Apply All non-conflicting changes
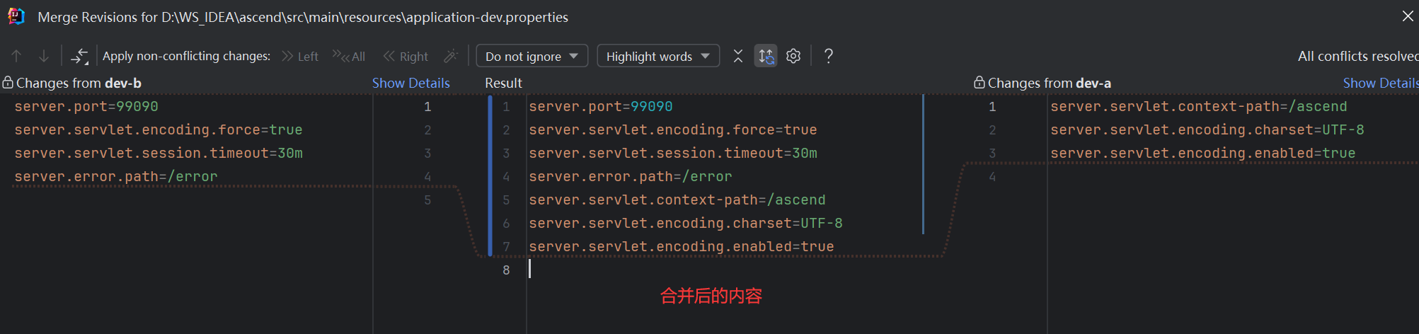The width and height of the screenshot is (1419, 334). click(350, 56)
